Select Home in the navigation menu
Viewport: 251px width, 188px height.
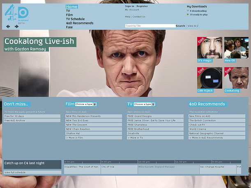72,7
